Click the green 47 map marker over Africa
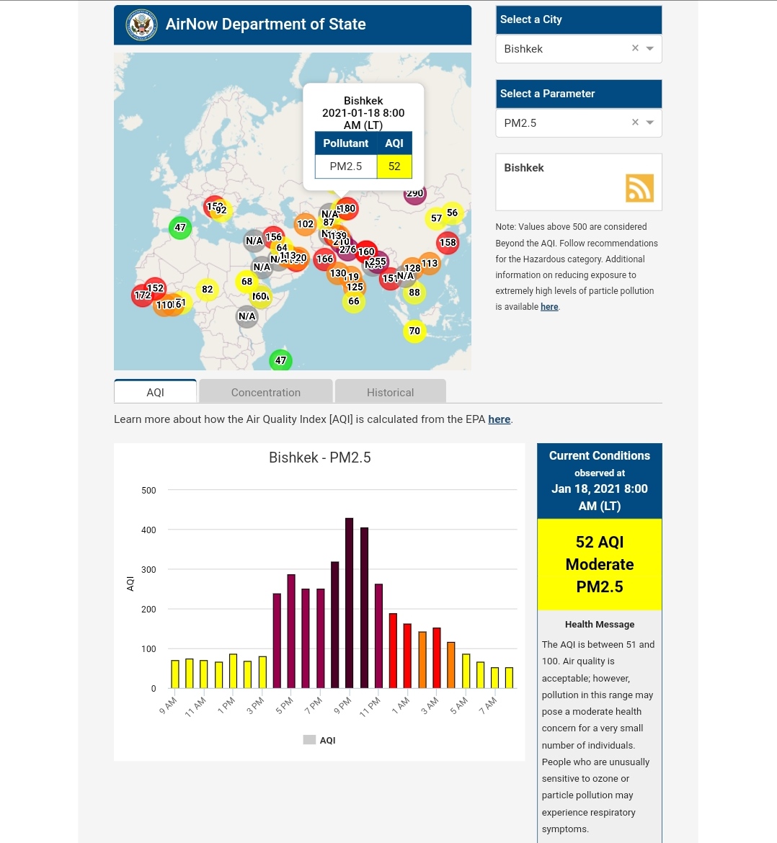Image resolution: width=777 pixels, height=843 pixels. tap(280, 360)
